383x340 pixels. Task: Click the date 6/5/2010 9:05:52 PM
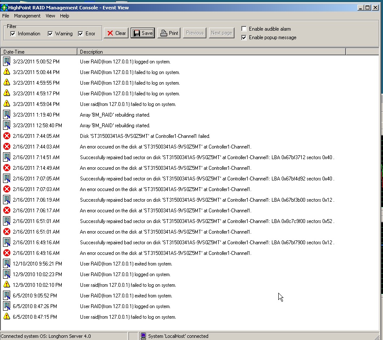point(35,296)
